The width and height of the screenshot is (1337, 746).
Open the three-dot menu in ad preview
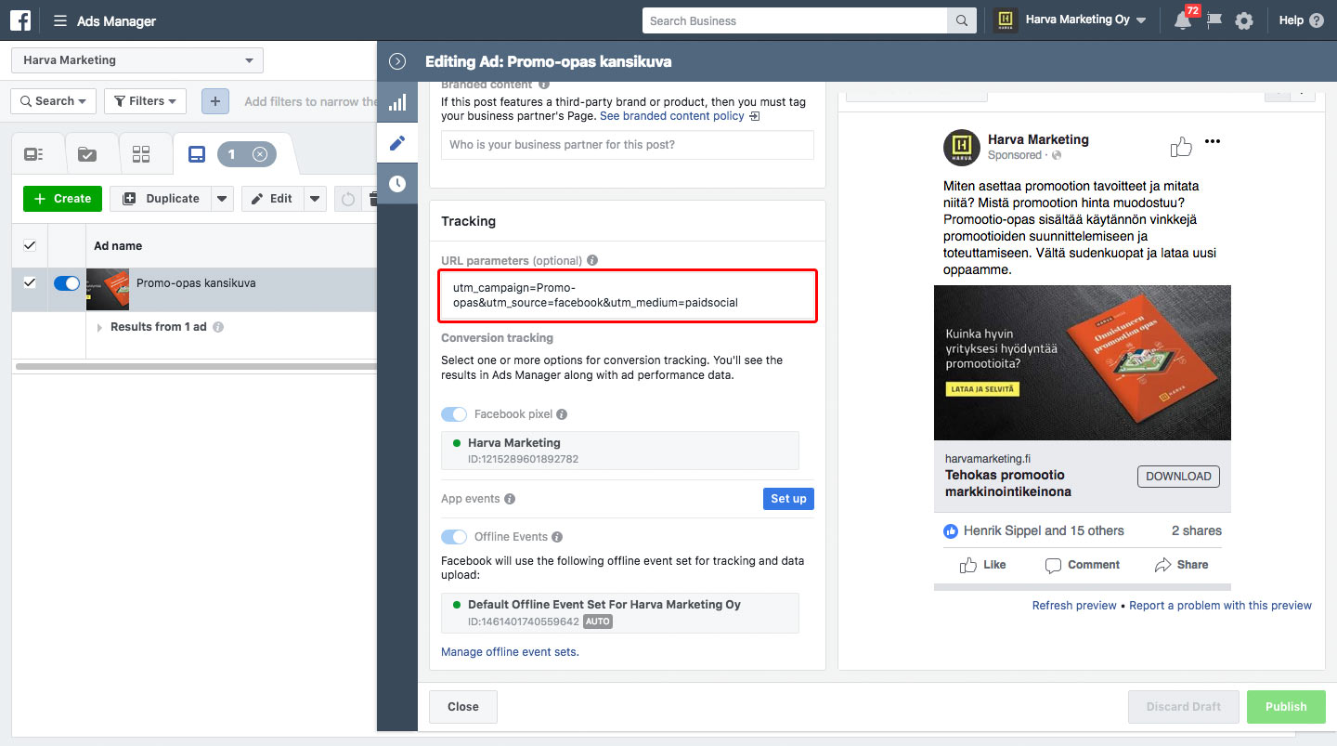[1212, 141]
